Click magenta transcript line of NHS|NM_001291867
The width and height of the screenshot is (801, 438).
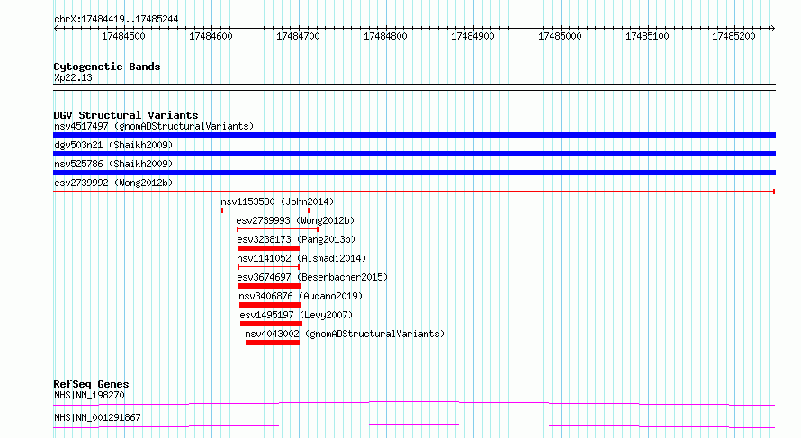click(414, 425)
